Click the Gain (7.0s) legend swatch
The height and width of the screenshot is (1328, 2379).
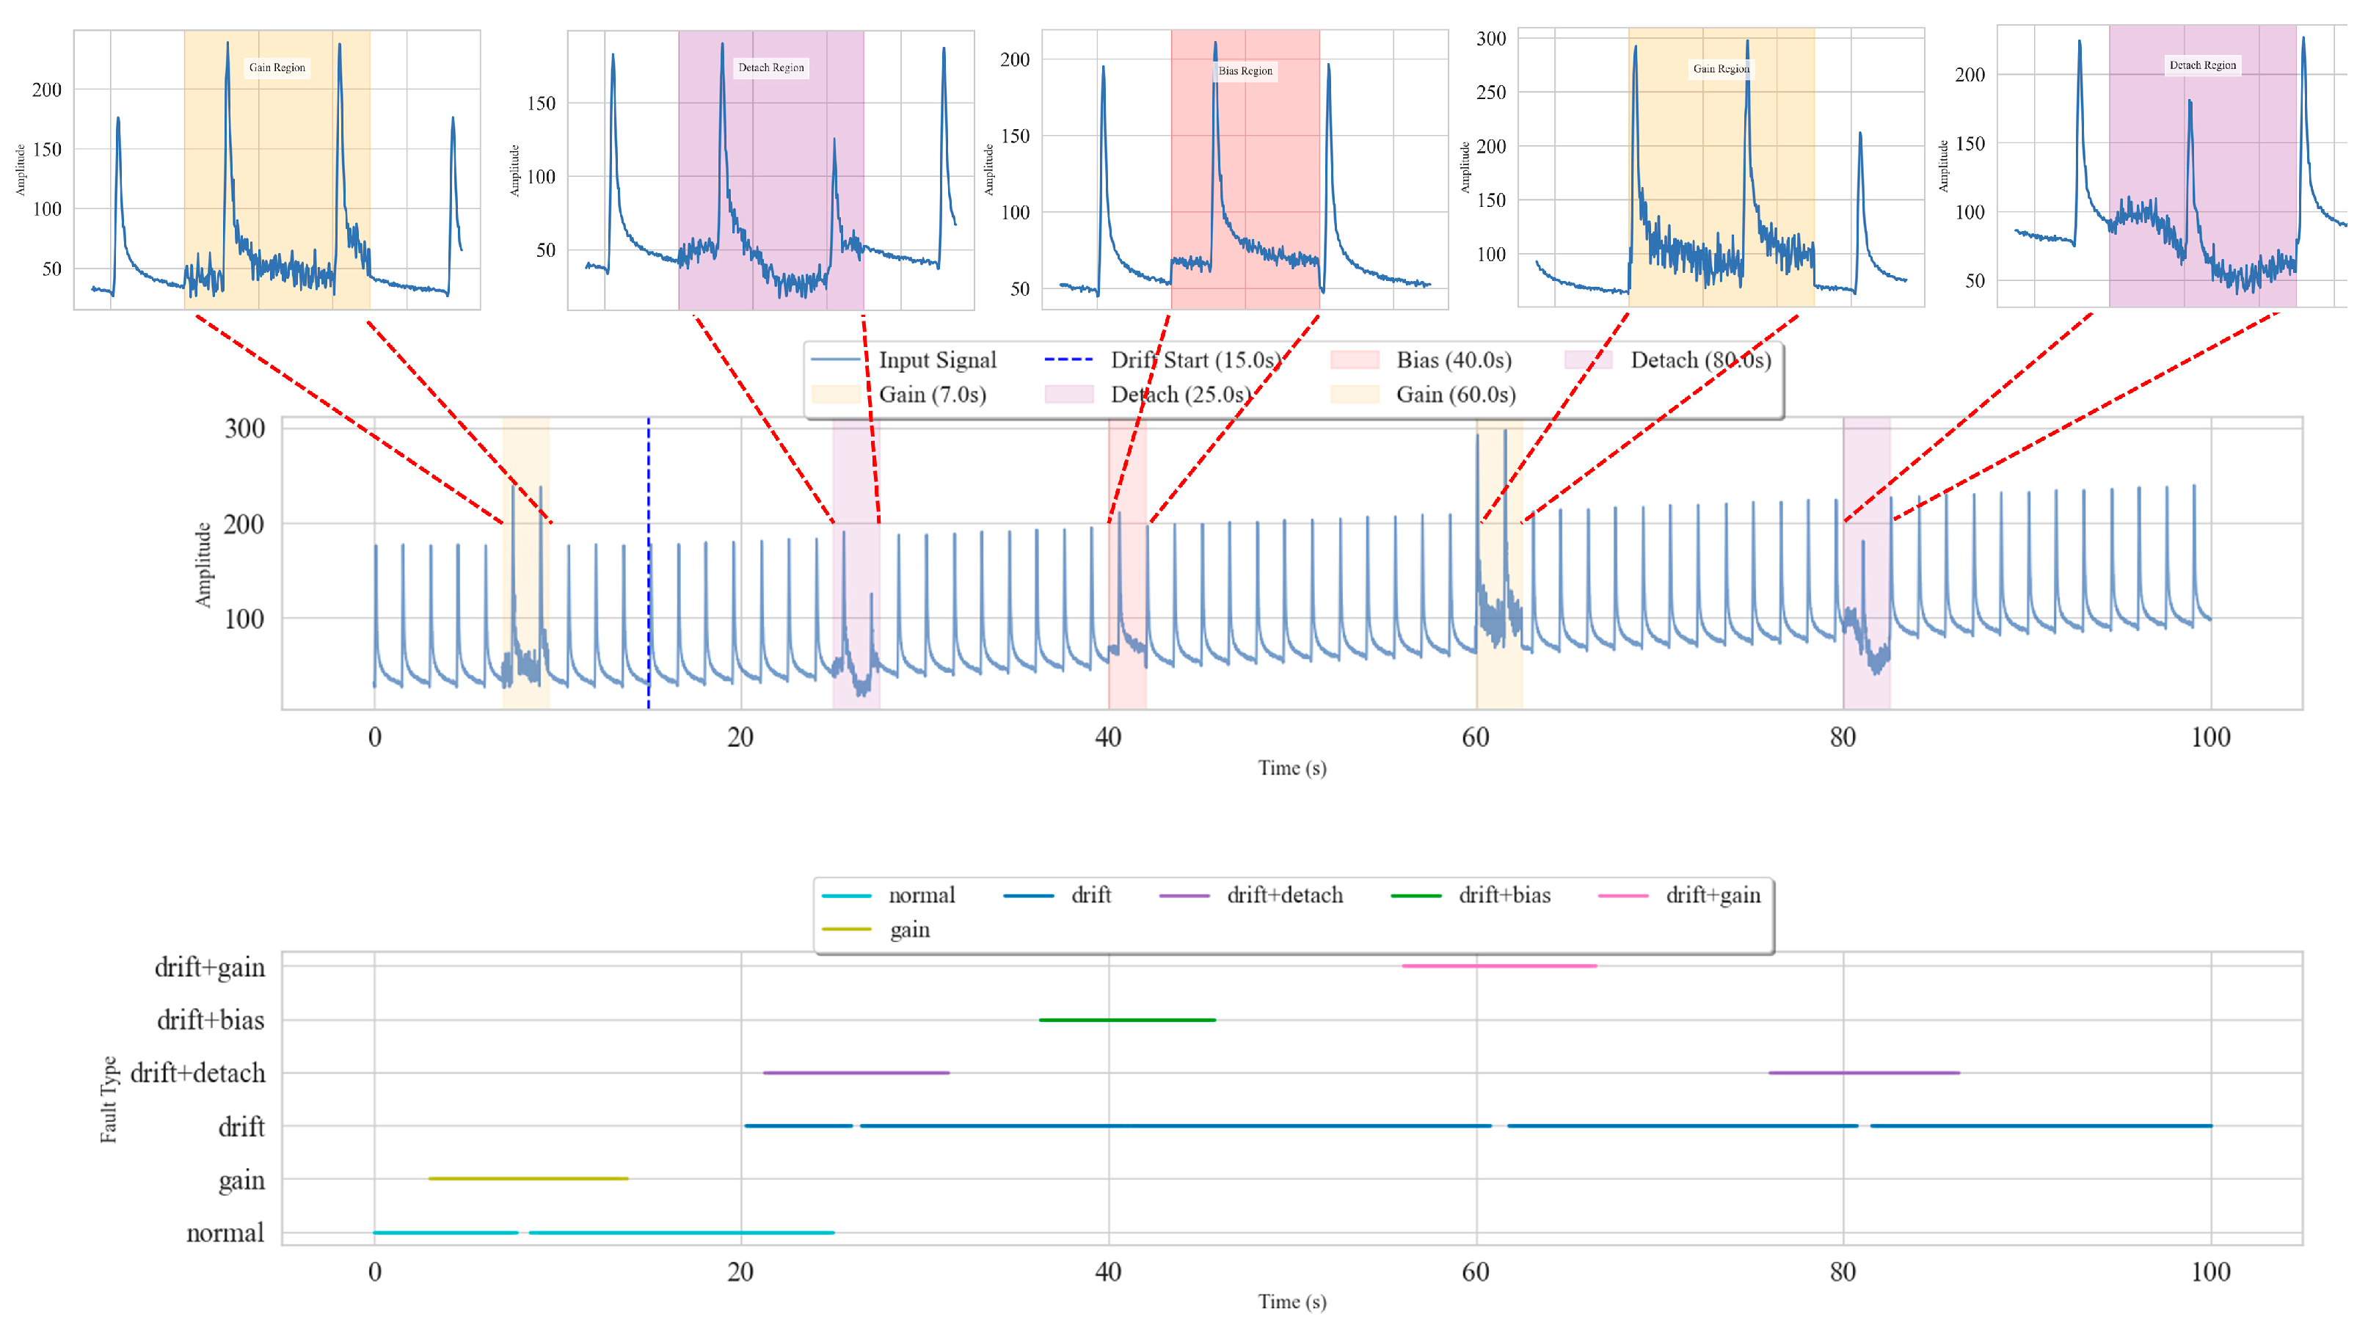(835, 395)
